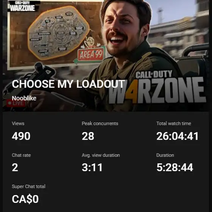Screen dimensions: 212x212
Task: Select the Views stat label
Action: click(x=18, y=123)
